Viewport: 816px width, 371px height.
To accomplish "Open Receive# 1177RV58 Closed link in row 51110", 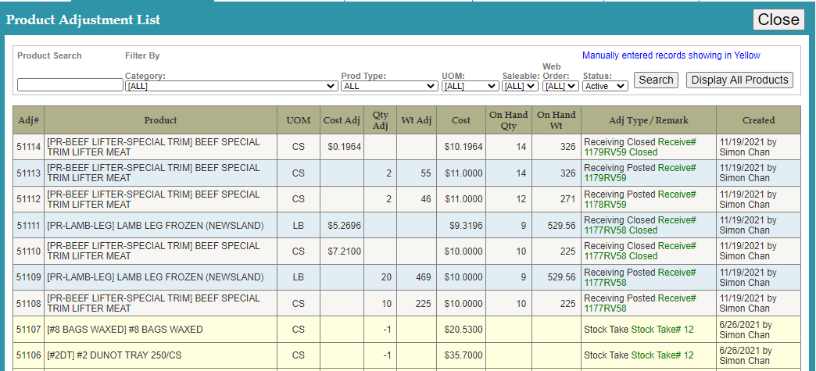I will (x=640, y=251).
